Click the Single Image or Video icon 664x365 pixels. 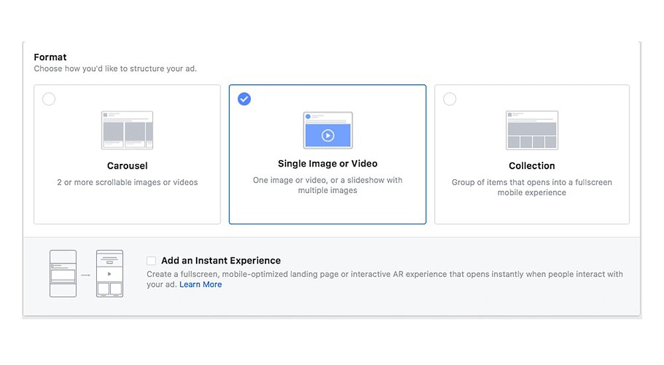[x=327, y=130]
